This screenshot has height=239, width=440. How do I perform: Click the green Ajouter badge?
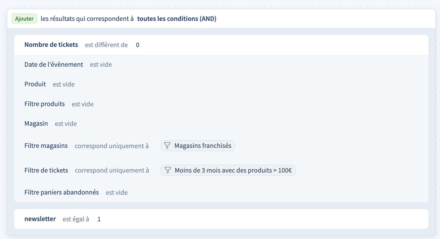click(x=24, y=19)
